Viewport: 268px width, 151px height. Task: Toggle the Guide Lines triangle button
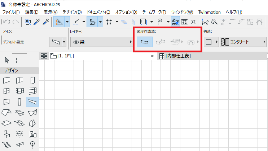tap(59, 22)
